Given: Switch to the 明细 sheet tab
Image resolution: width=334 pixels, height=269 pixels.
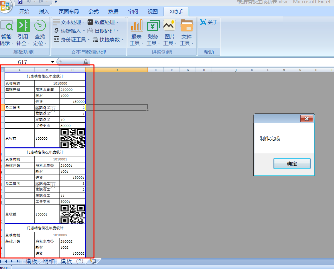Looking at the screenshot, I should point(49,261).
